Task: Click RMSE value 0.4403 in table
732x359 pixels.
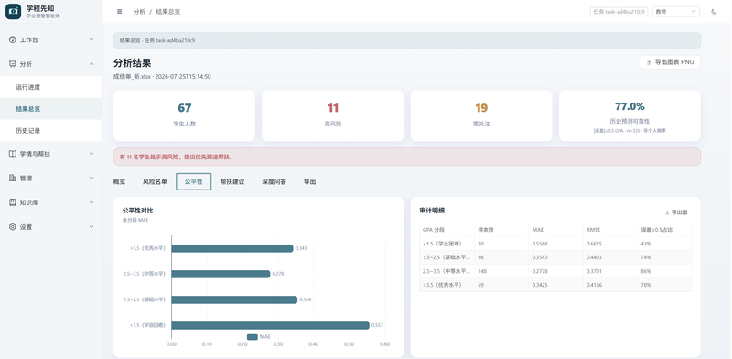Action: click(x=610, y=257)
